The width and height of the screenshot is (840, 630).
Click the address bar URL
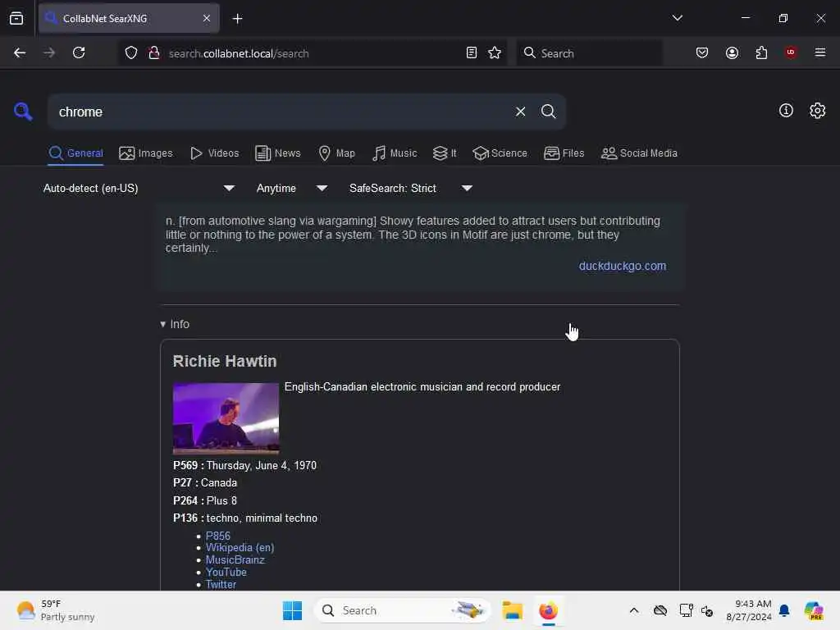coord(239,53)
